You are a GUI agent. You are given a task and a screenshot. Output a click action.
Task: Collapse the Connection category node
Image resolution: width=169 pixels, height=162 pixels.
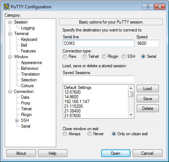(10, 91)
